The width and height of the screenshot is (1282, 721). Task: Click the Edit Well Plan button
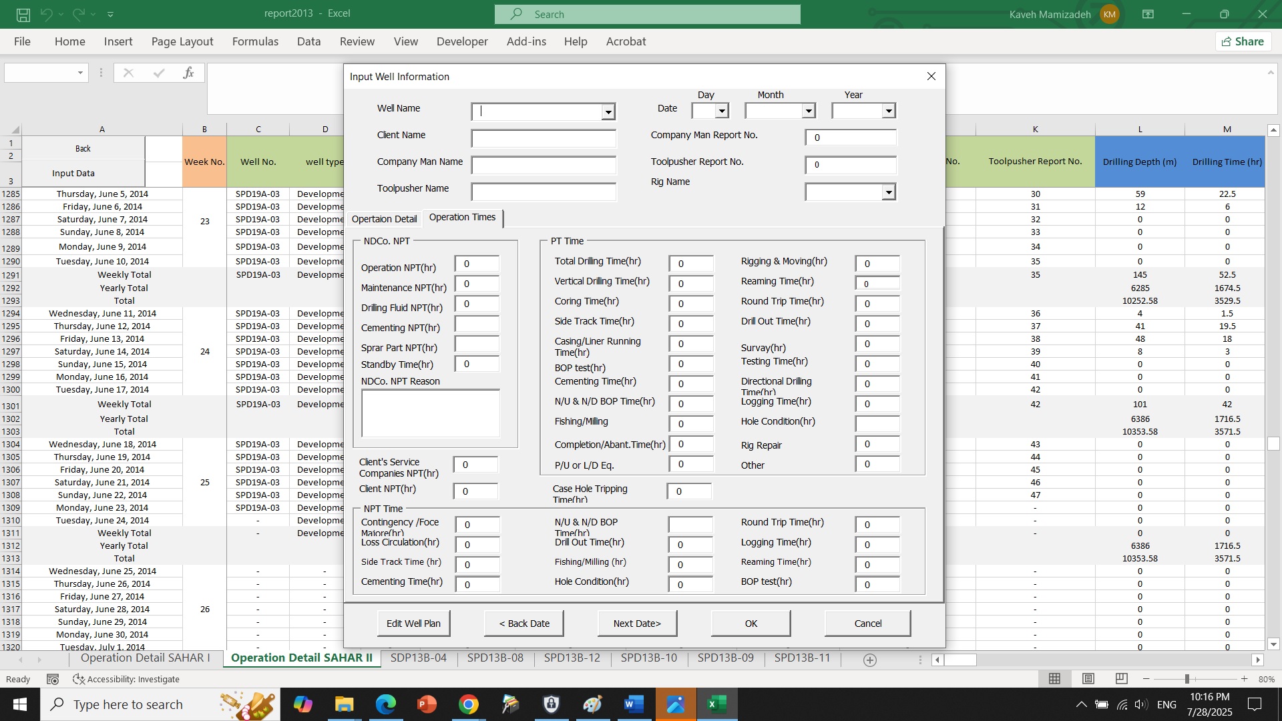coord(413,624)
